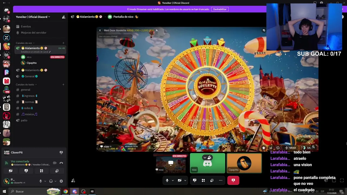This screenshot has width=347, height=195.
Task: Open the redes text channel
Action: click(x=40, y=108)
